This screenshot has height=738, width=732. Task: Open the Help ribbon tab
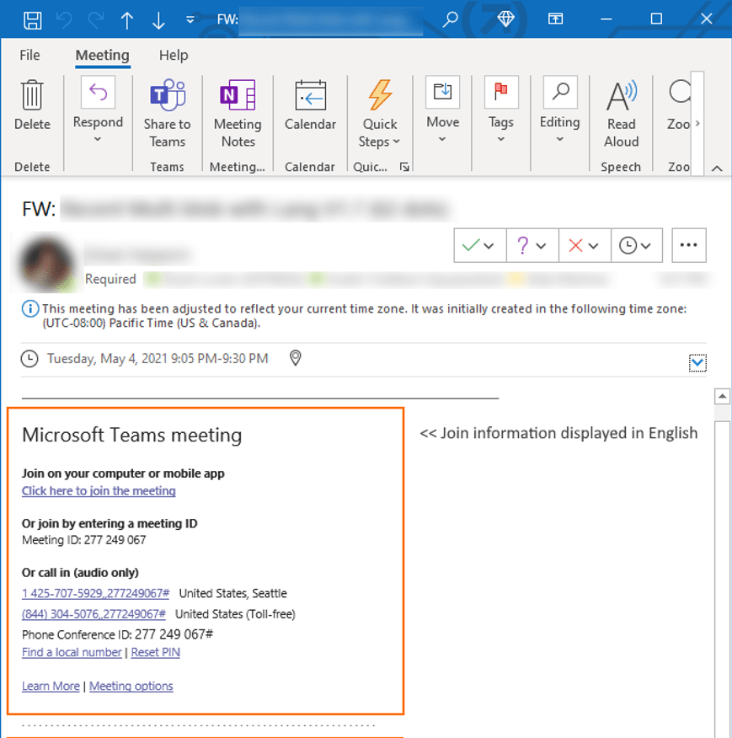click(174, 55)
